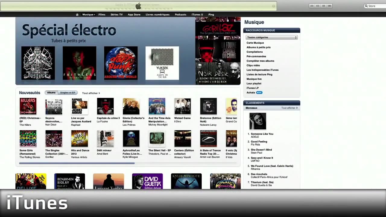Image resolution: width=386 pixels, height=217 pixels.
Task: Dismiss the status display with its X
Action: pyautogui.click(x=274, y=6)
